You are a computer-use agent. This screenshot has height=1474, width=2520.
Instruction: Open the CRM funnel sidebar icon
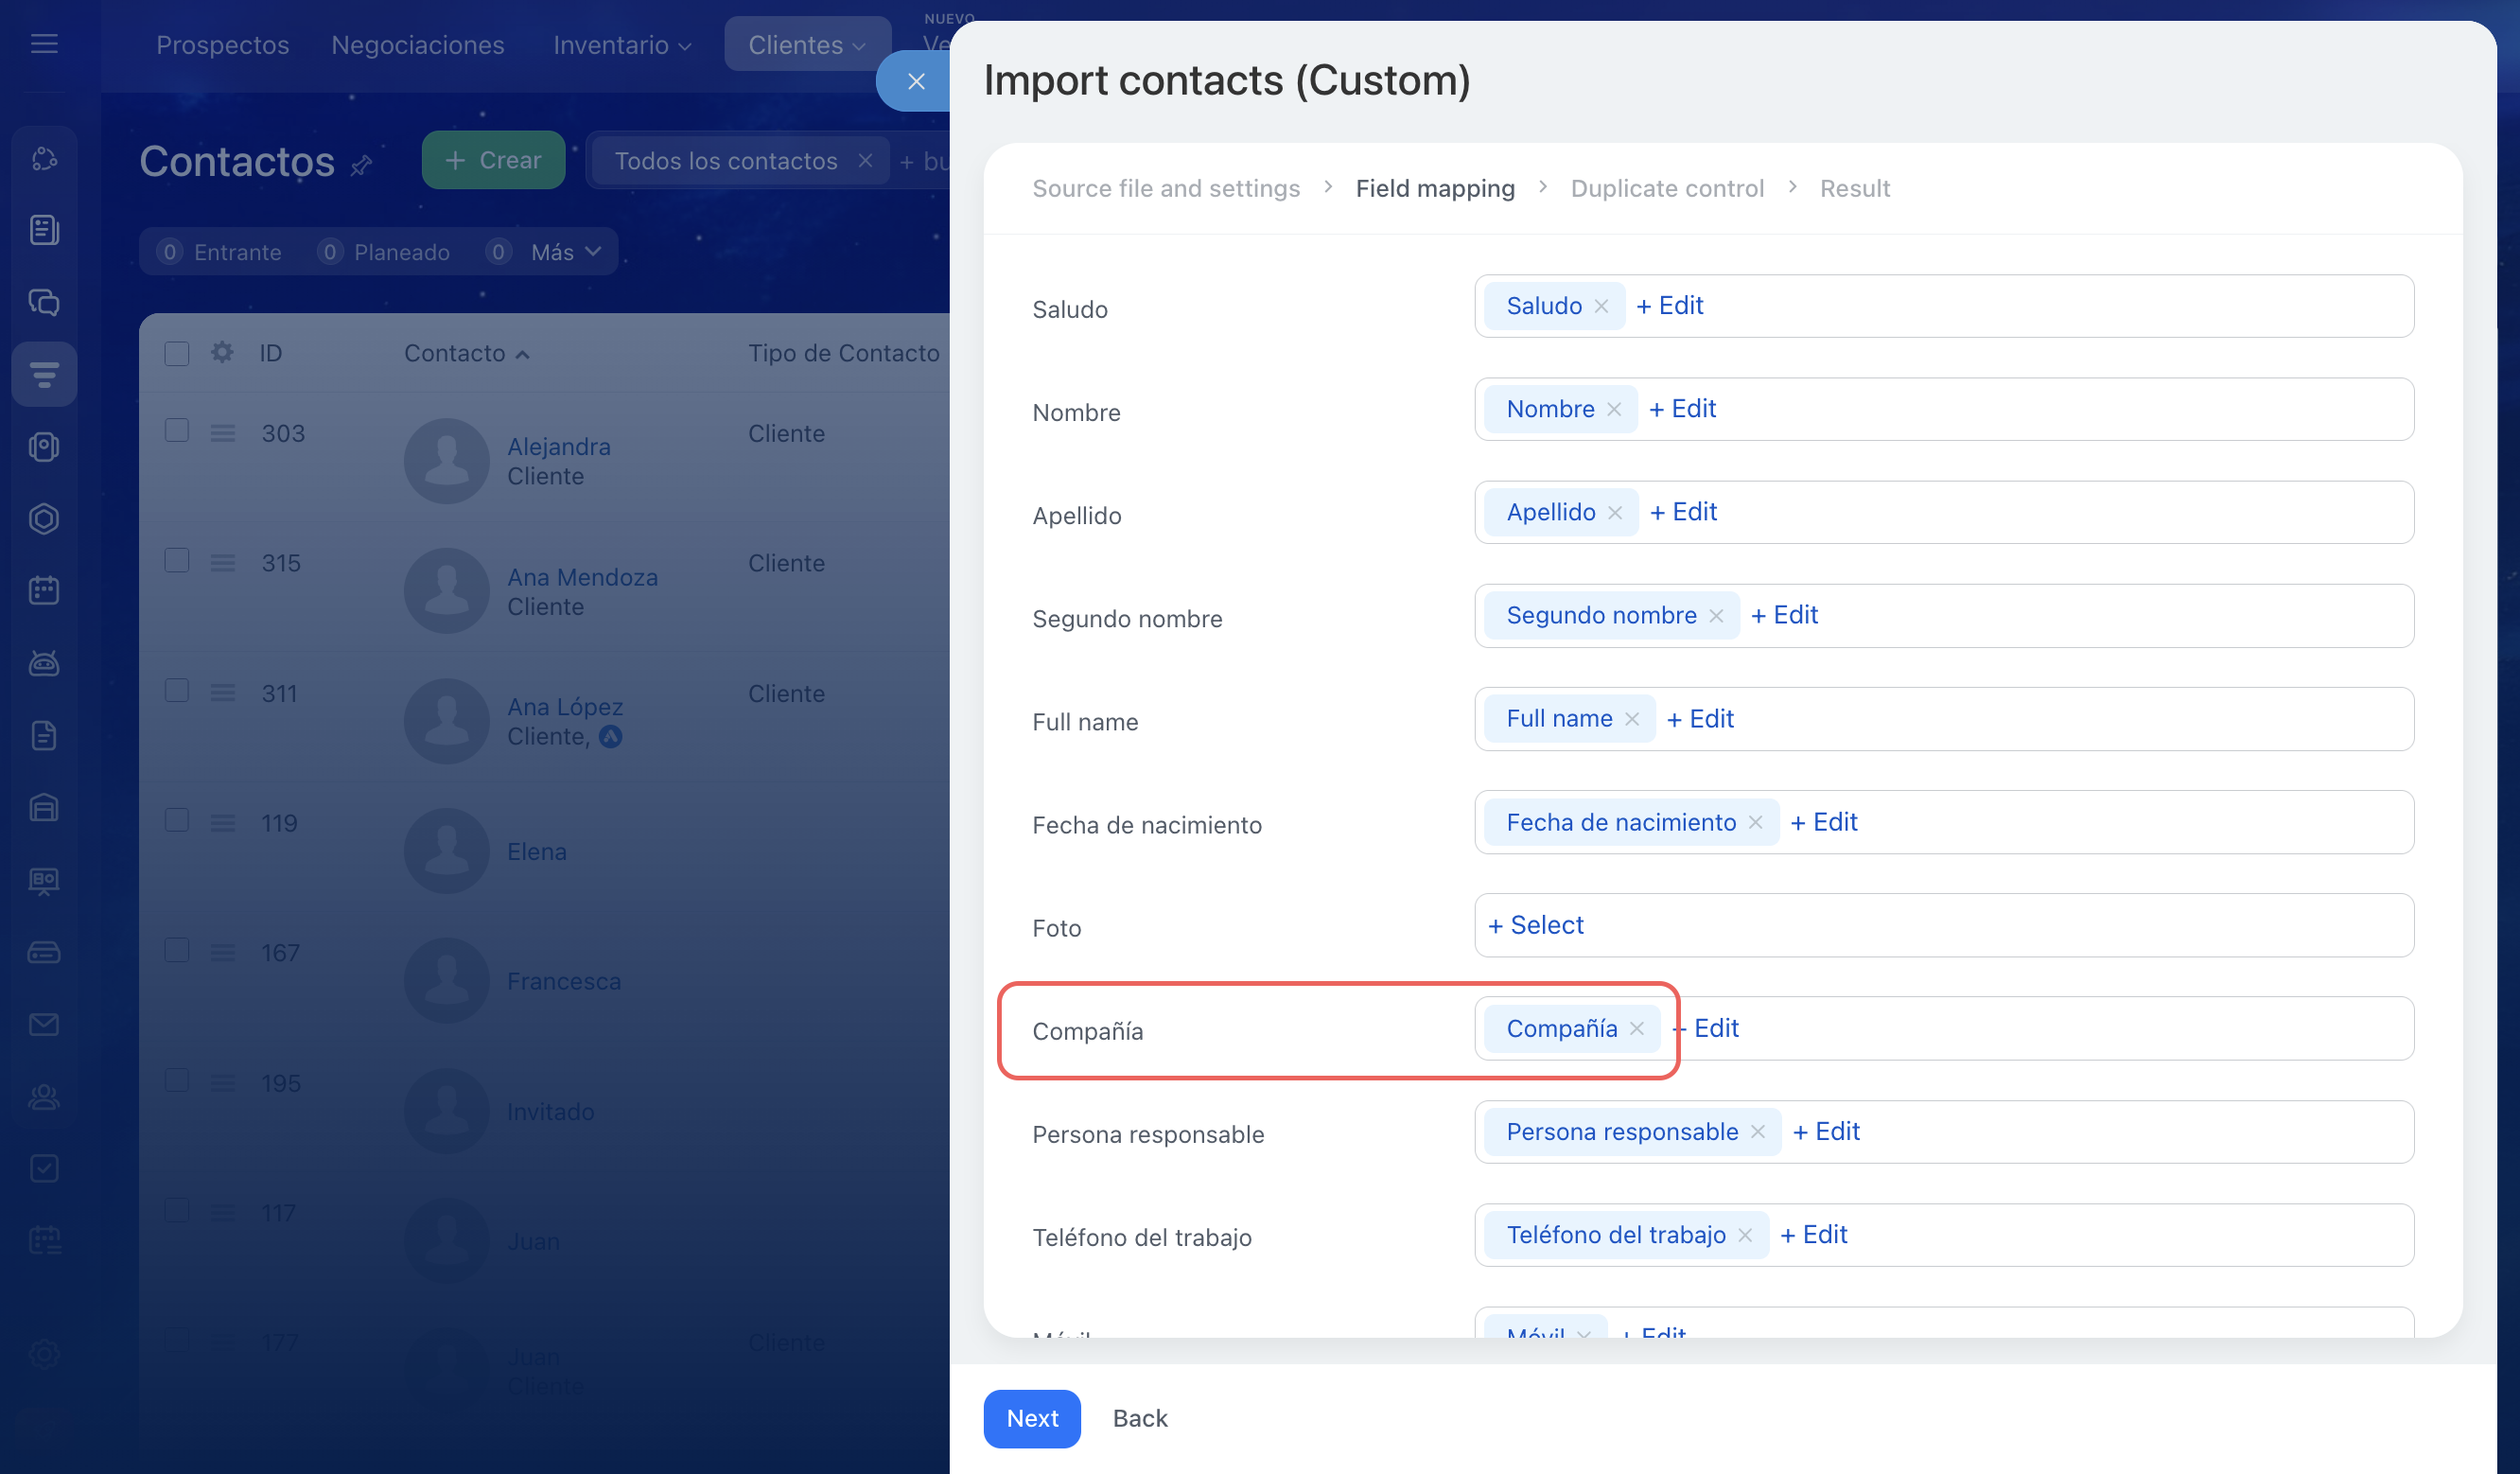[44, 374]
